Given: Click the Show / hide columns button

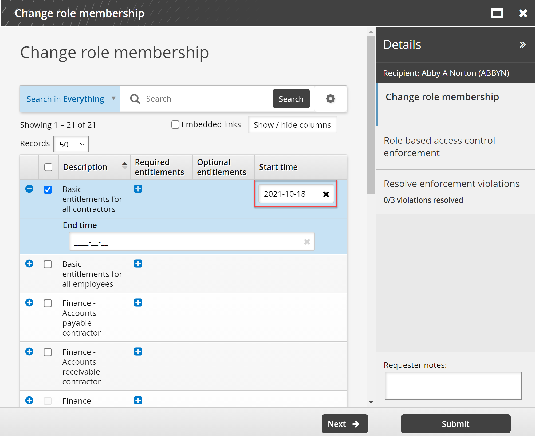Looking at the screenshot, I should [292, 124].
